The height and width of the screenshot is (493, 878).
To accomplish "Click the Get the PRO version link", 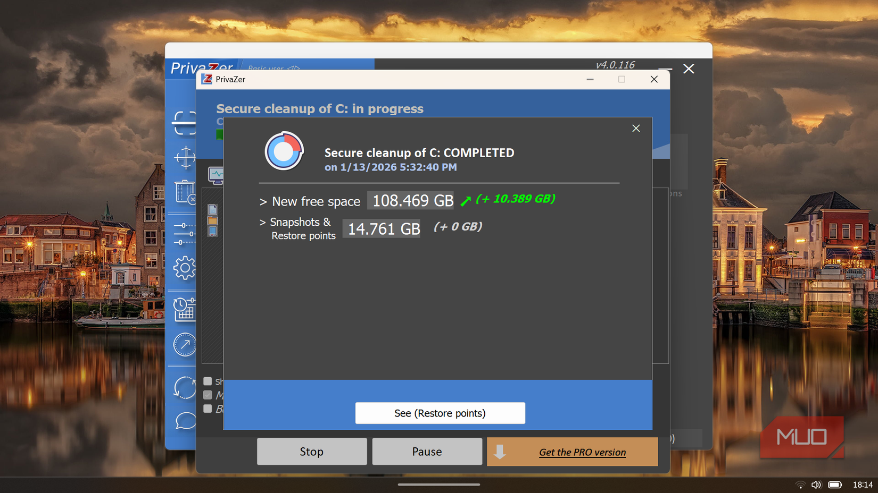I will tap(582, 452).
